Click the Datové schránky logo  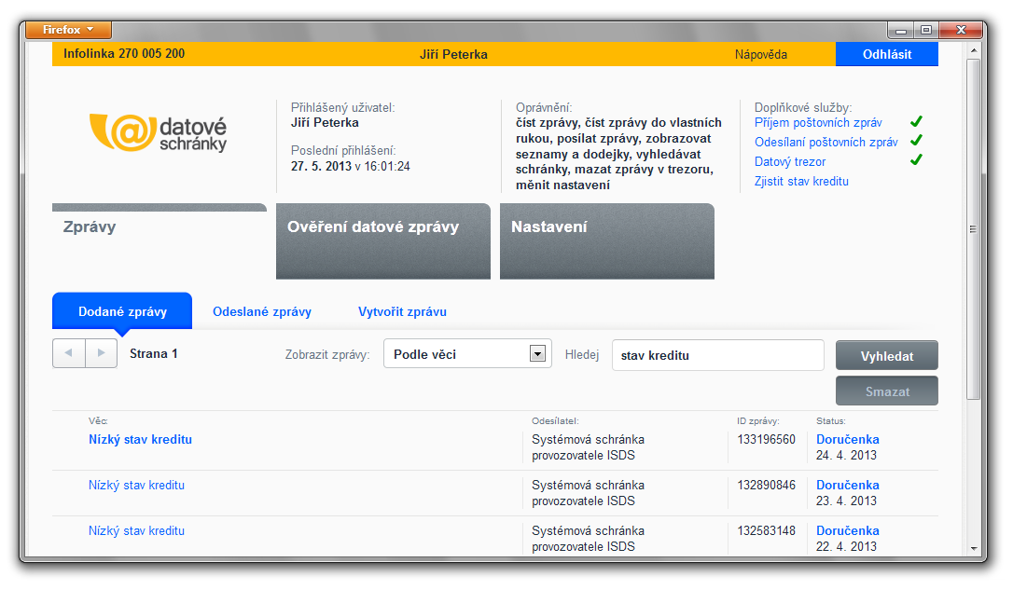159,132
